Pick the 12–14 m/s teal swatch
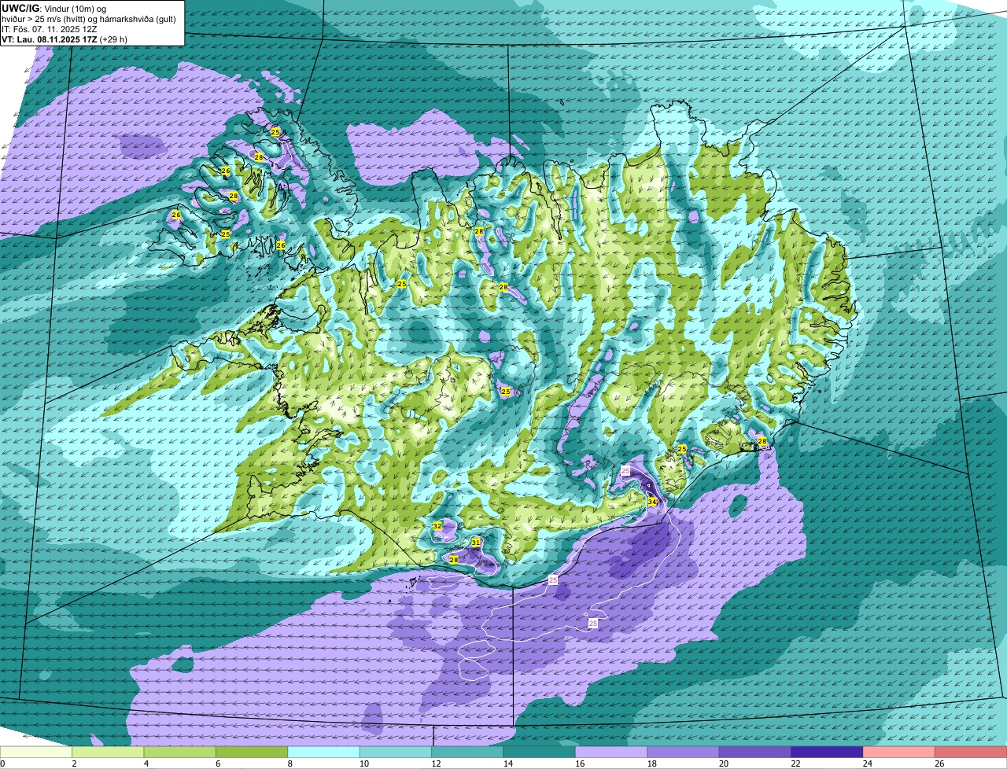Image resolution: width=1007 pixels, height=769 pixels. [x=468, y=752]
